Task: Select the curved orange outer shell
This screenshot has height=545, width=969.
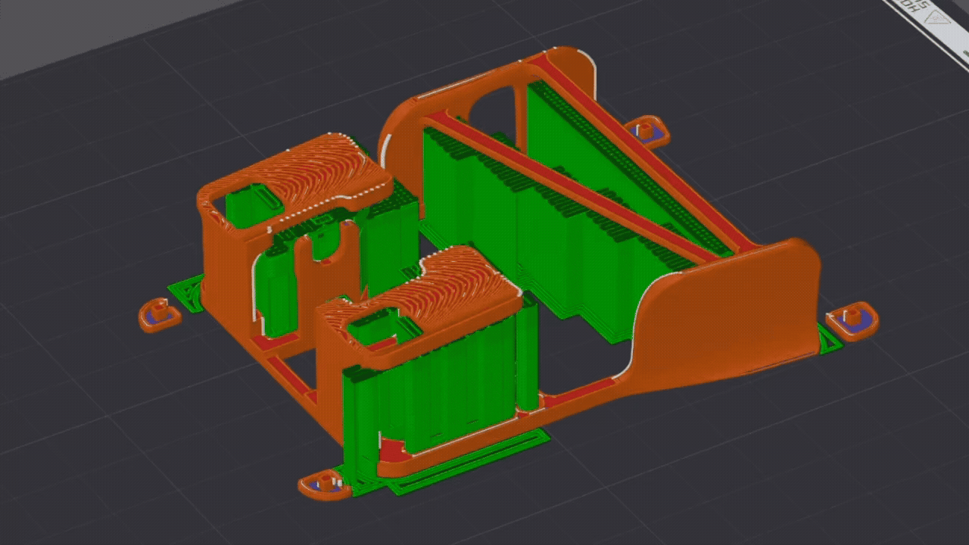Action: pos(719,318)
